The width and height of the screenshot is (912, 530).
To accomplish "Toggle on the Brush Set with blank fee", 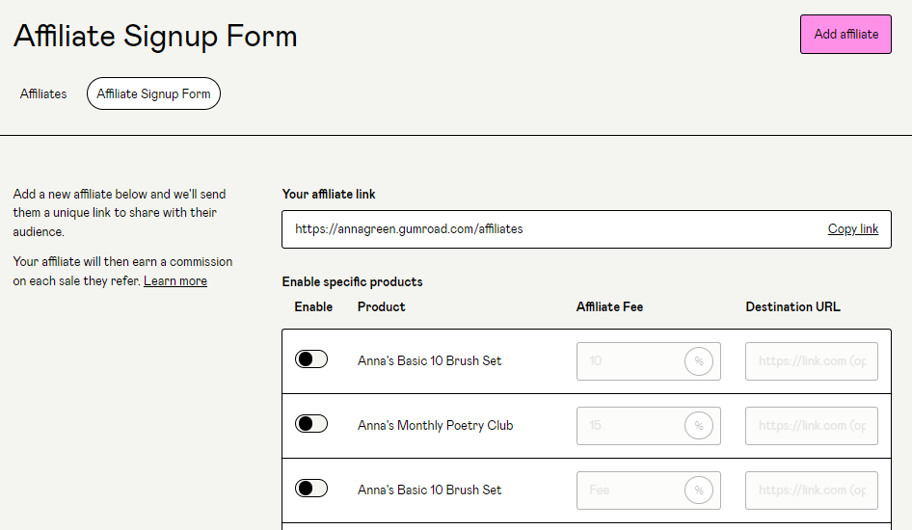I will 311,489.
